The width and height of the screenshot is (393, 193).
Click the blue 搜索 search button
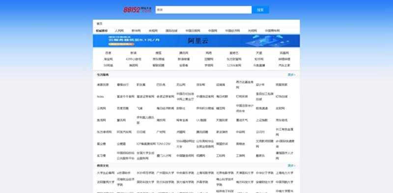point(260,10)
